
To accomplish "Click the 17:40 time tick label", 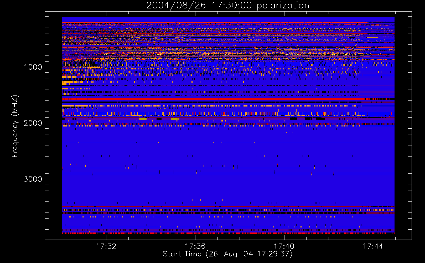I will [x=284, y=246].
